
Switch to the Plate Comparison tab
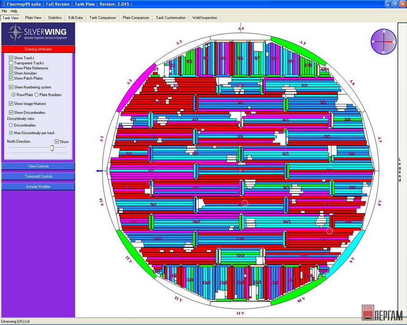[136, 18]
